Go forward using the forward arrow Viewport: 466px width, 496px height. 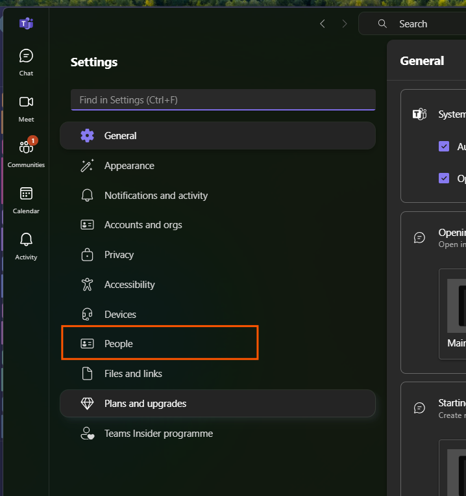pos(345,23)
